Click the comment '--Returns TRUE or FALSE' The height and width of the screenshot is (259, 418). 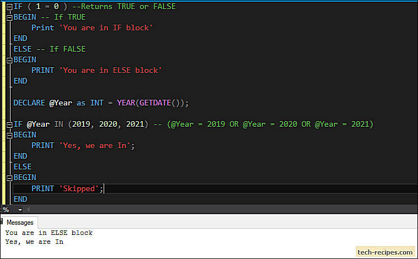pyautogui.click(x=124, y=6)
